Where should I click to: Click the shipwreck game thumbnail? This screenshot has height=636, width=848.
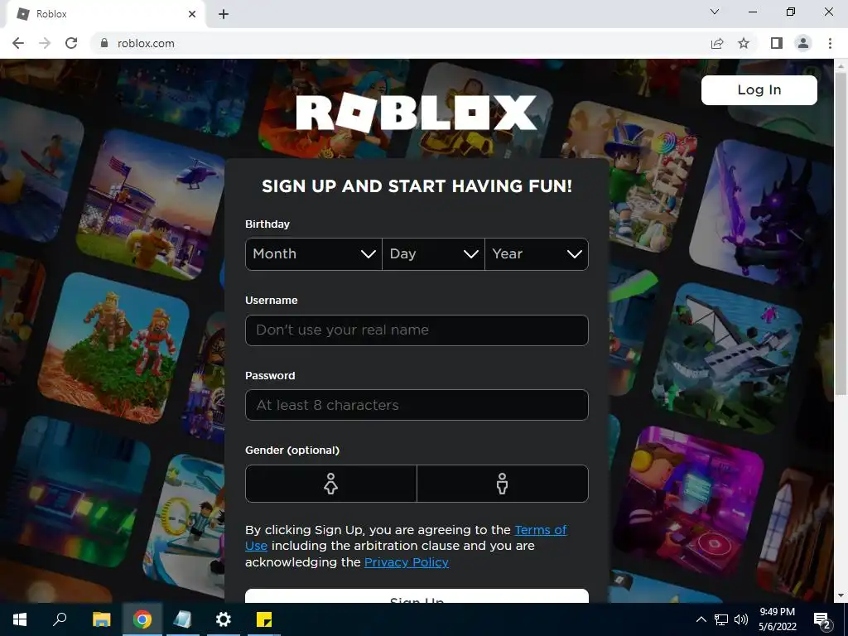(x=727, y=359)
